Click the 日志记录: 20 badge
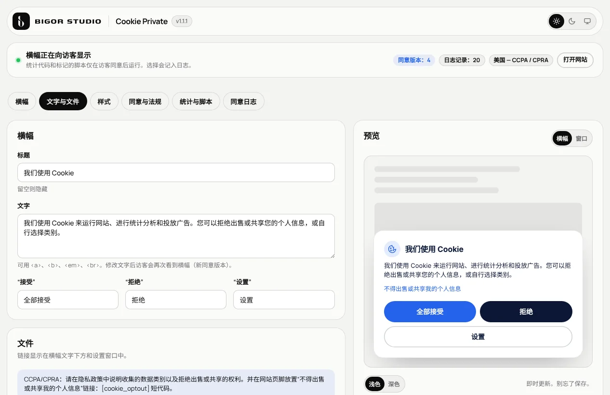This screenshot has height=395, width=610. (x=462, y=60)
